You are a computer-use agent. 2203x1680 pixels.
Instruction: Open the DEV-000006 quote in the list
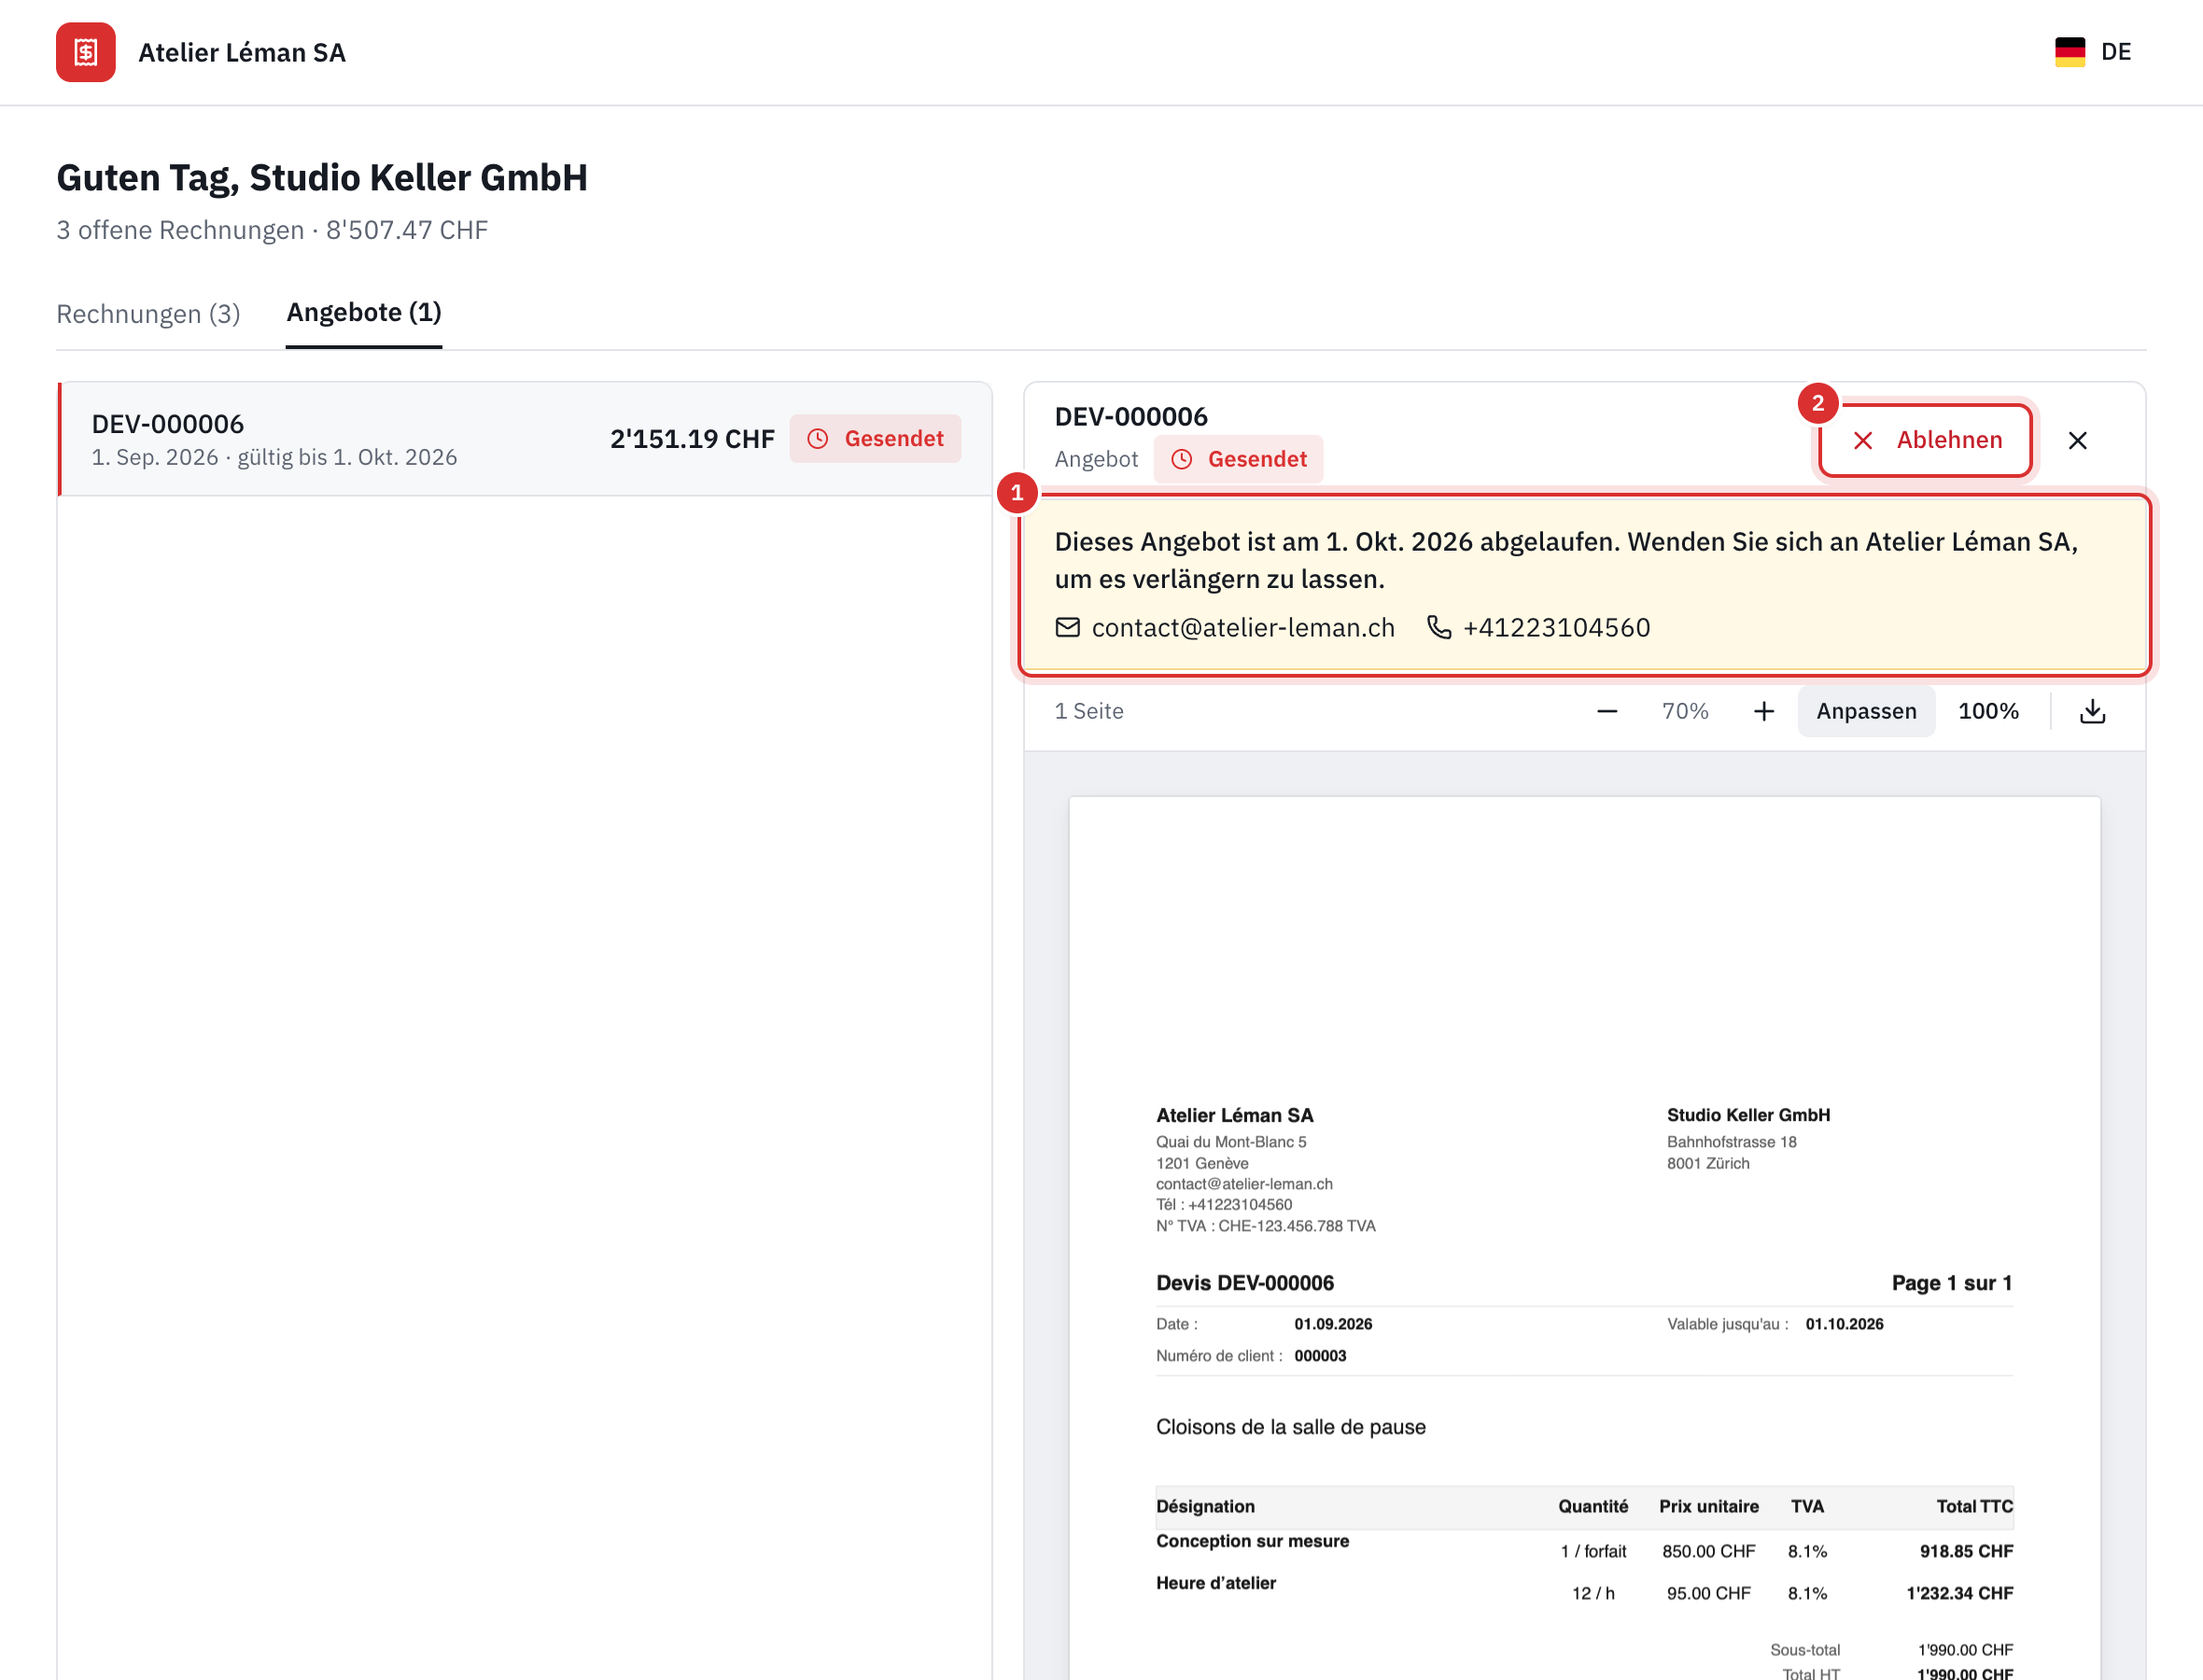[x=525, y=439]
